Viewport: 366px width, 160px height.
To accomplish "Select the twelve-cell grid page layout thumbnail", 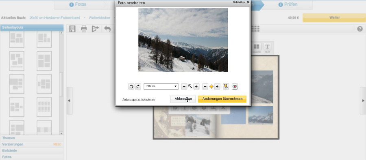I will coord(44,107).
